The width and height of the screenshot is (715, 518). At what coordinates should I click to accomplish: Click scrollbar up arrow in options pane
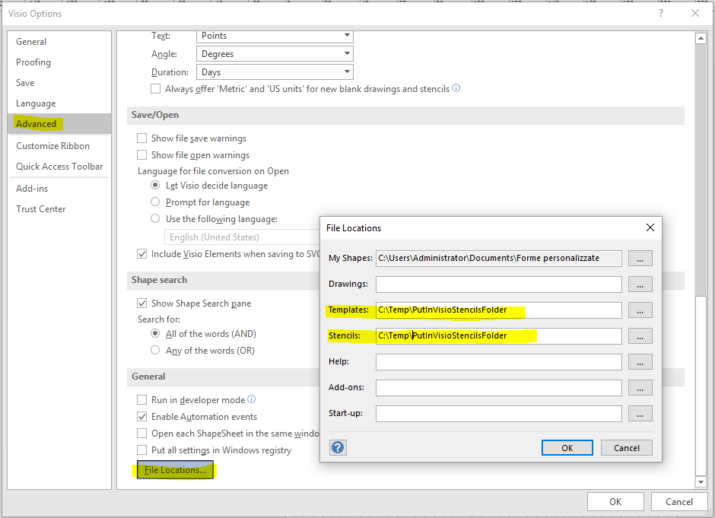(x=701, y=38)
